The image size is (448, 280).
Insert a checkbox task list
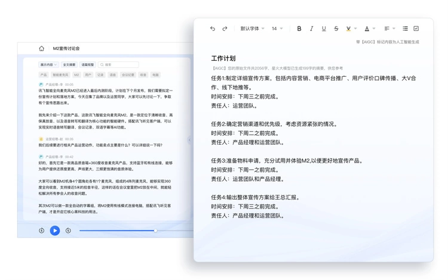(416, 29)
